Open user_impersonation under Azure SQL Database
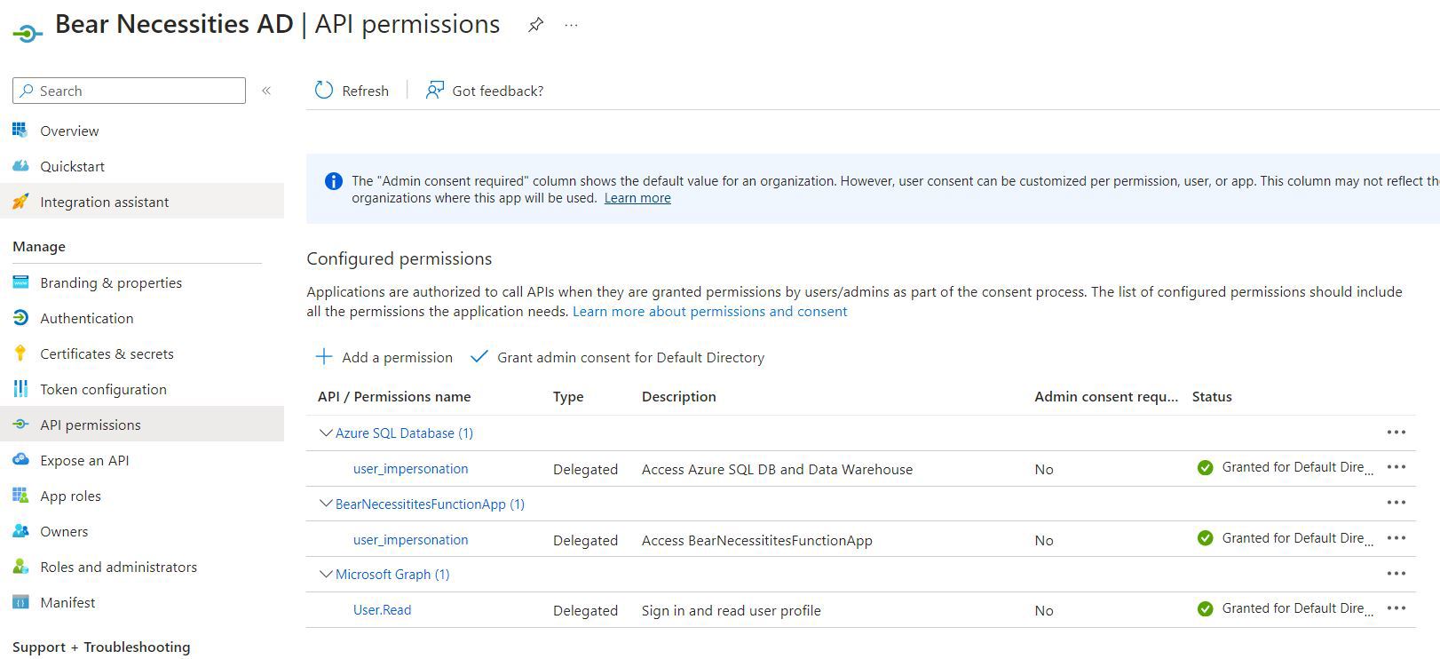The height and width of the screenshot is (659, 1440). click(x=410, y=469)
